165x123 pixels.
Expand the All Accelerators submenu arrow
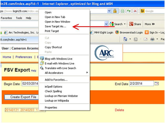pyautogui.click(x=87, y=73)
